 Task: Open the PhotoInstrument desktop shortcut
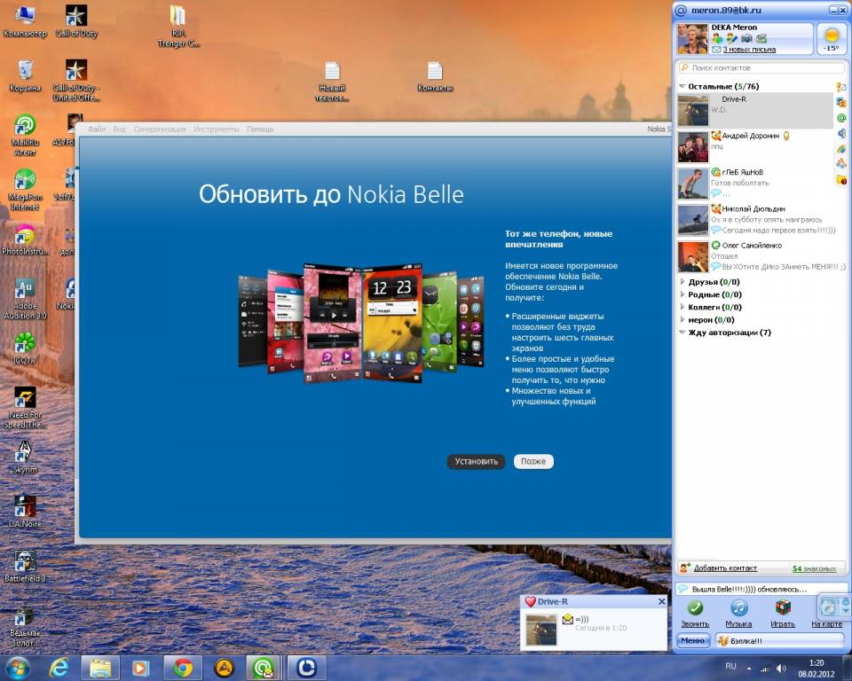pos(25,239)
